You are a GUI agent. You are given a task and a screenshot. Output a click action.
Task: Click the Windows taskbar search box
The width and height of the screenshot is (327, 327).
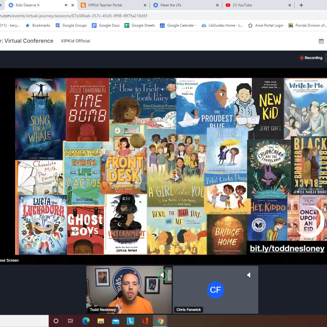coord(24,321)
